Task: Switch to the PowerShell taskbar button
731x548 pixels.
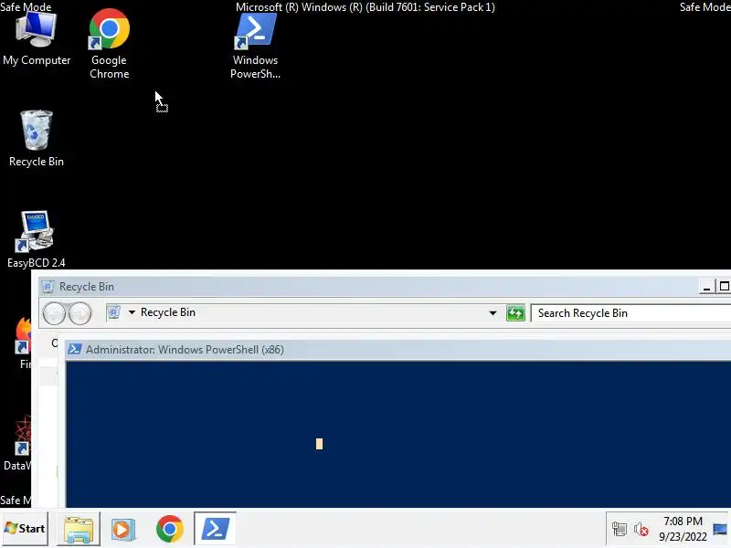Action: [215, 529]
